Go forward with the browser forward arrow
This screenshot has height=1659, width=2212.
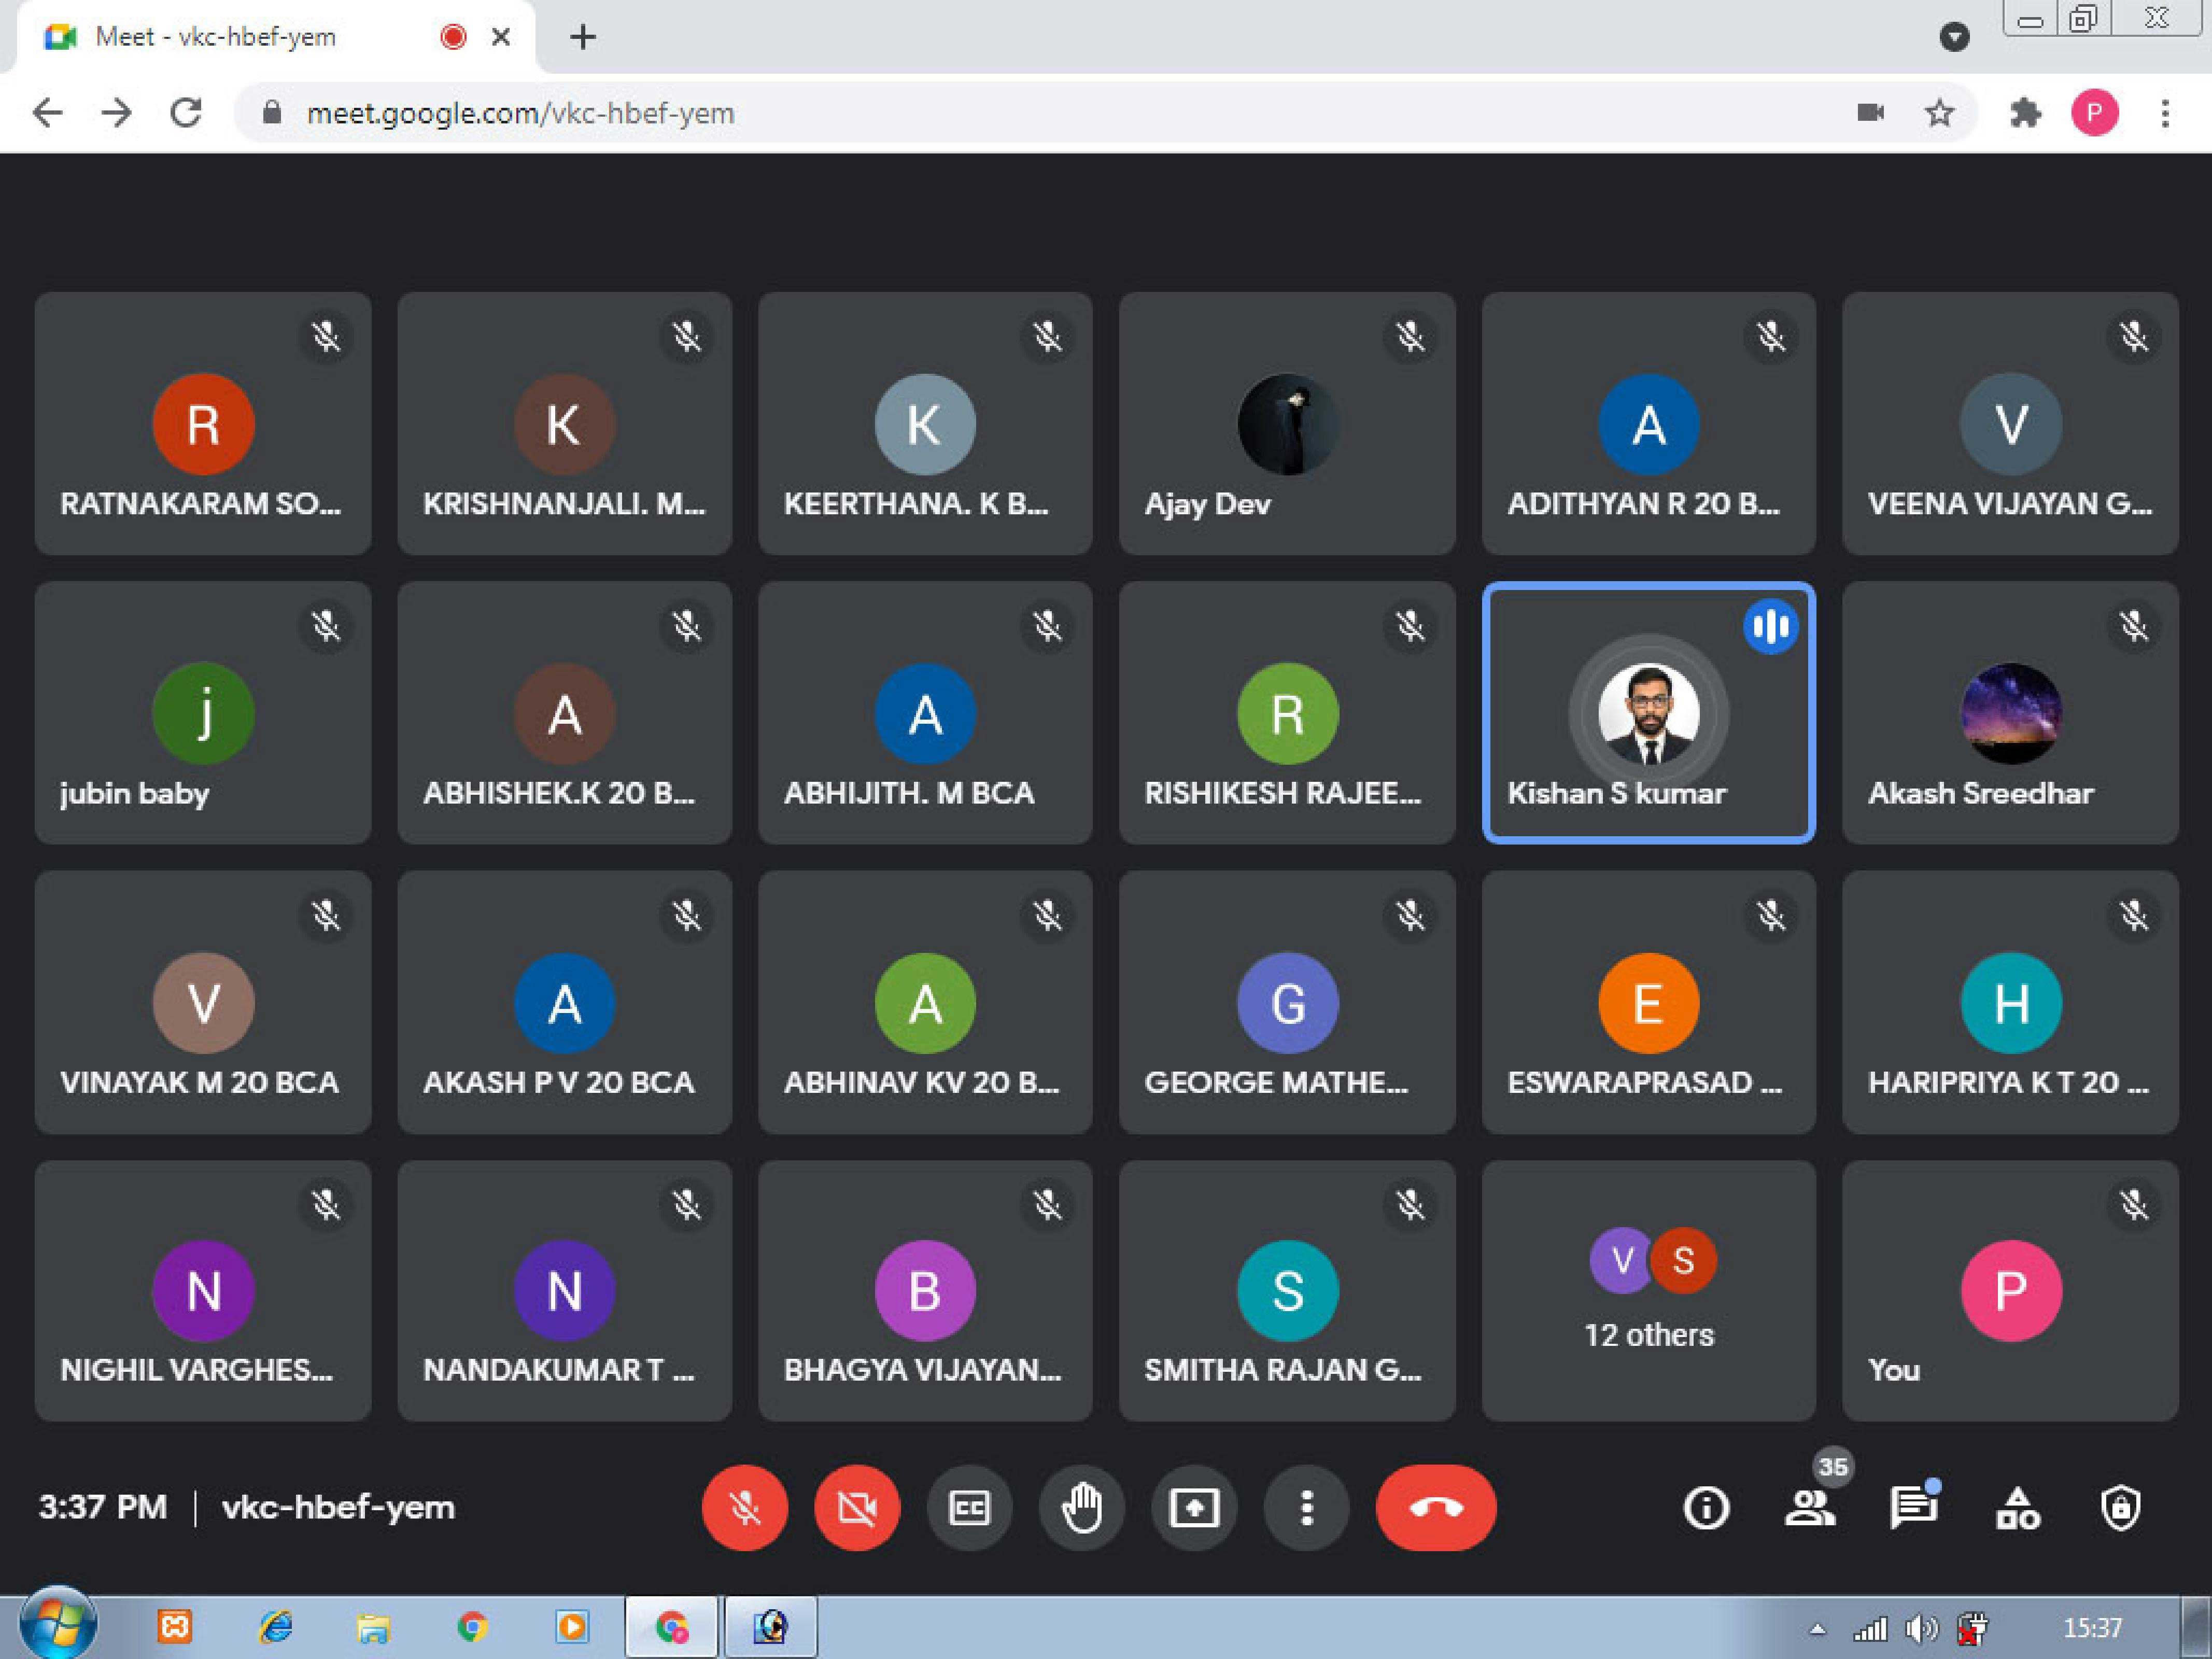pyautogui.click(x=116, y=113)
